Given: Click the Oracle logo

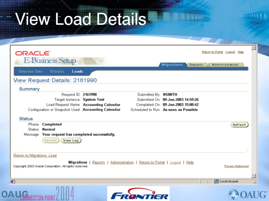Looking at the screenshot, I should tap(33, 53).
